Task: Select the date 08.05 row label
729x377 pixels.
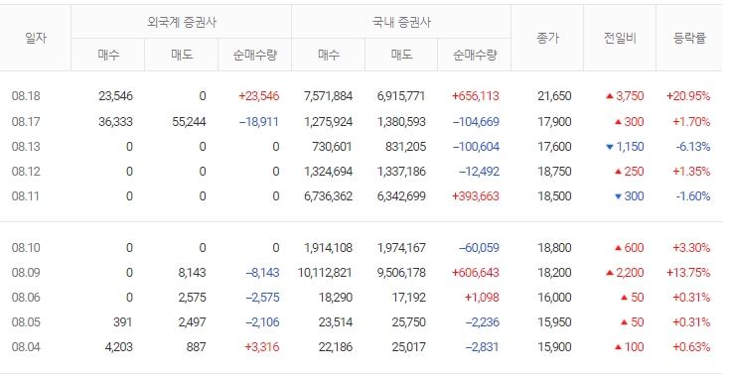Action: pyautogui.click(x=26, y=321)
